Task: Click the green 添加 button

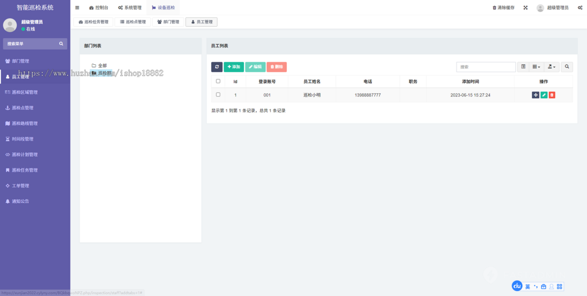Action: (x=234, y=67)
